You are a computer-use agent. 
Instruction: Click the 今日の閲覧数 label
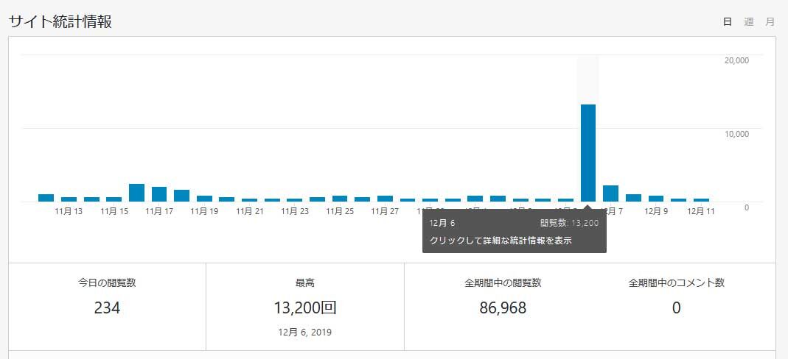click(107, 282)
